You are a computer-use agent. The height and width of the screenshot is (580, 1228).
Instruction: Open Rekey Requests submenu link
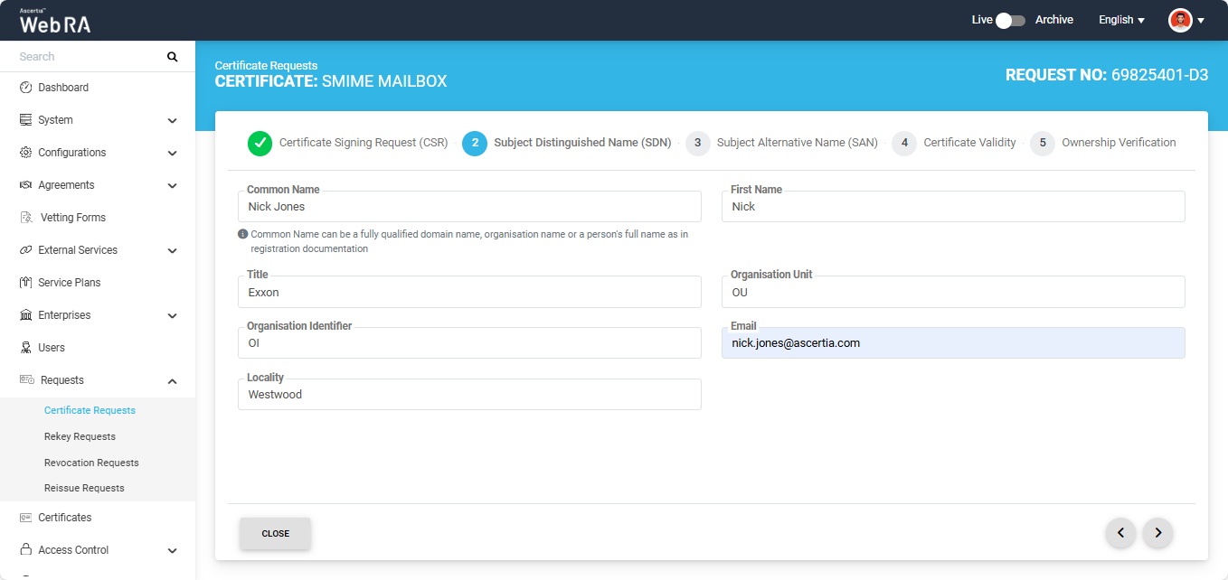click(x=80, y=436)
